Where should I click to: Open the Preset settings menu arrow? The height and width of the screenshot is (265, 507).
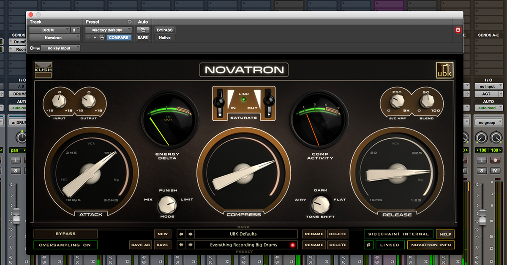tap(129, 22)
